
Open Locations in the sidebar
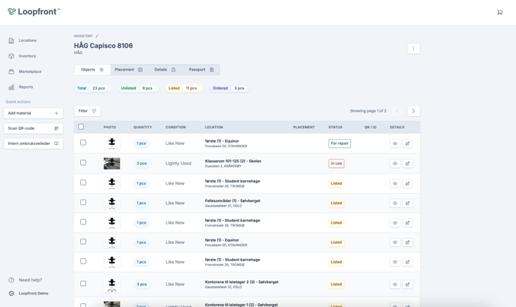[x=22, y=41]
